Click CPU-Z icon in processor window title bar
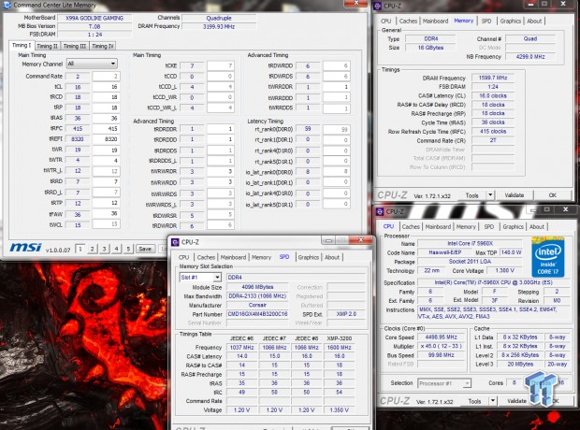This screenshot has width=580, height=430. coord(380,211)
